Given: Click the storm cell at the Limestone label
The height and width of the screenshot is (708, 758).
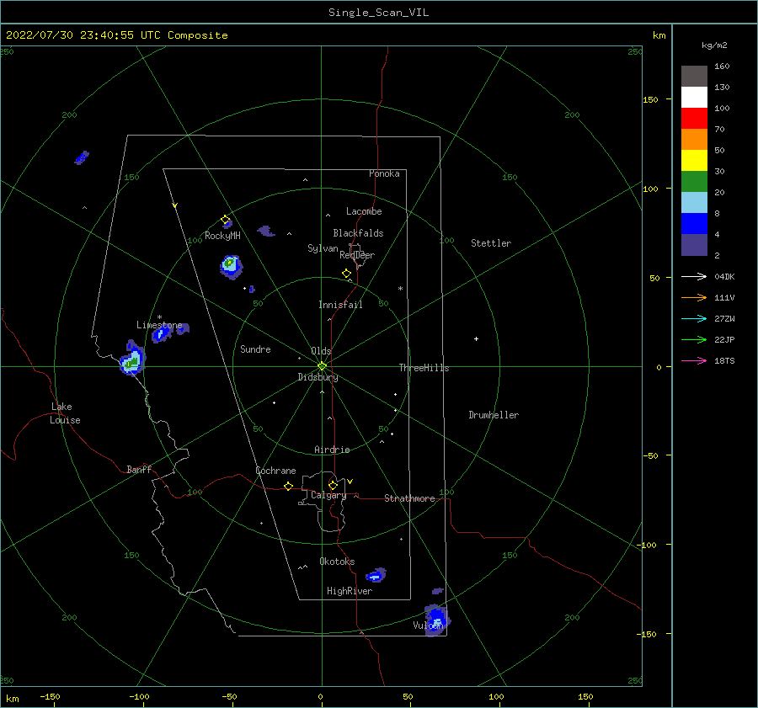Looking at the screenshot, I should tap(162, 333).
